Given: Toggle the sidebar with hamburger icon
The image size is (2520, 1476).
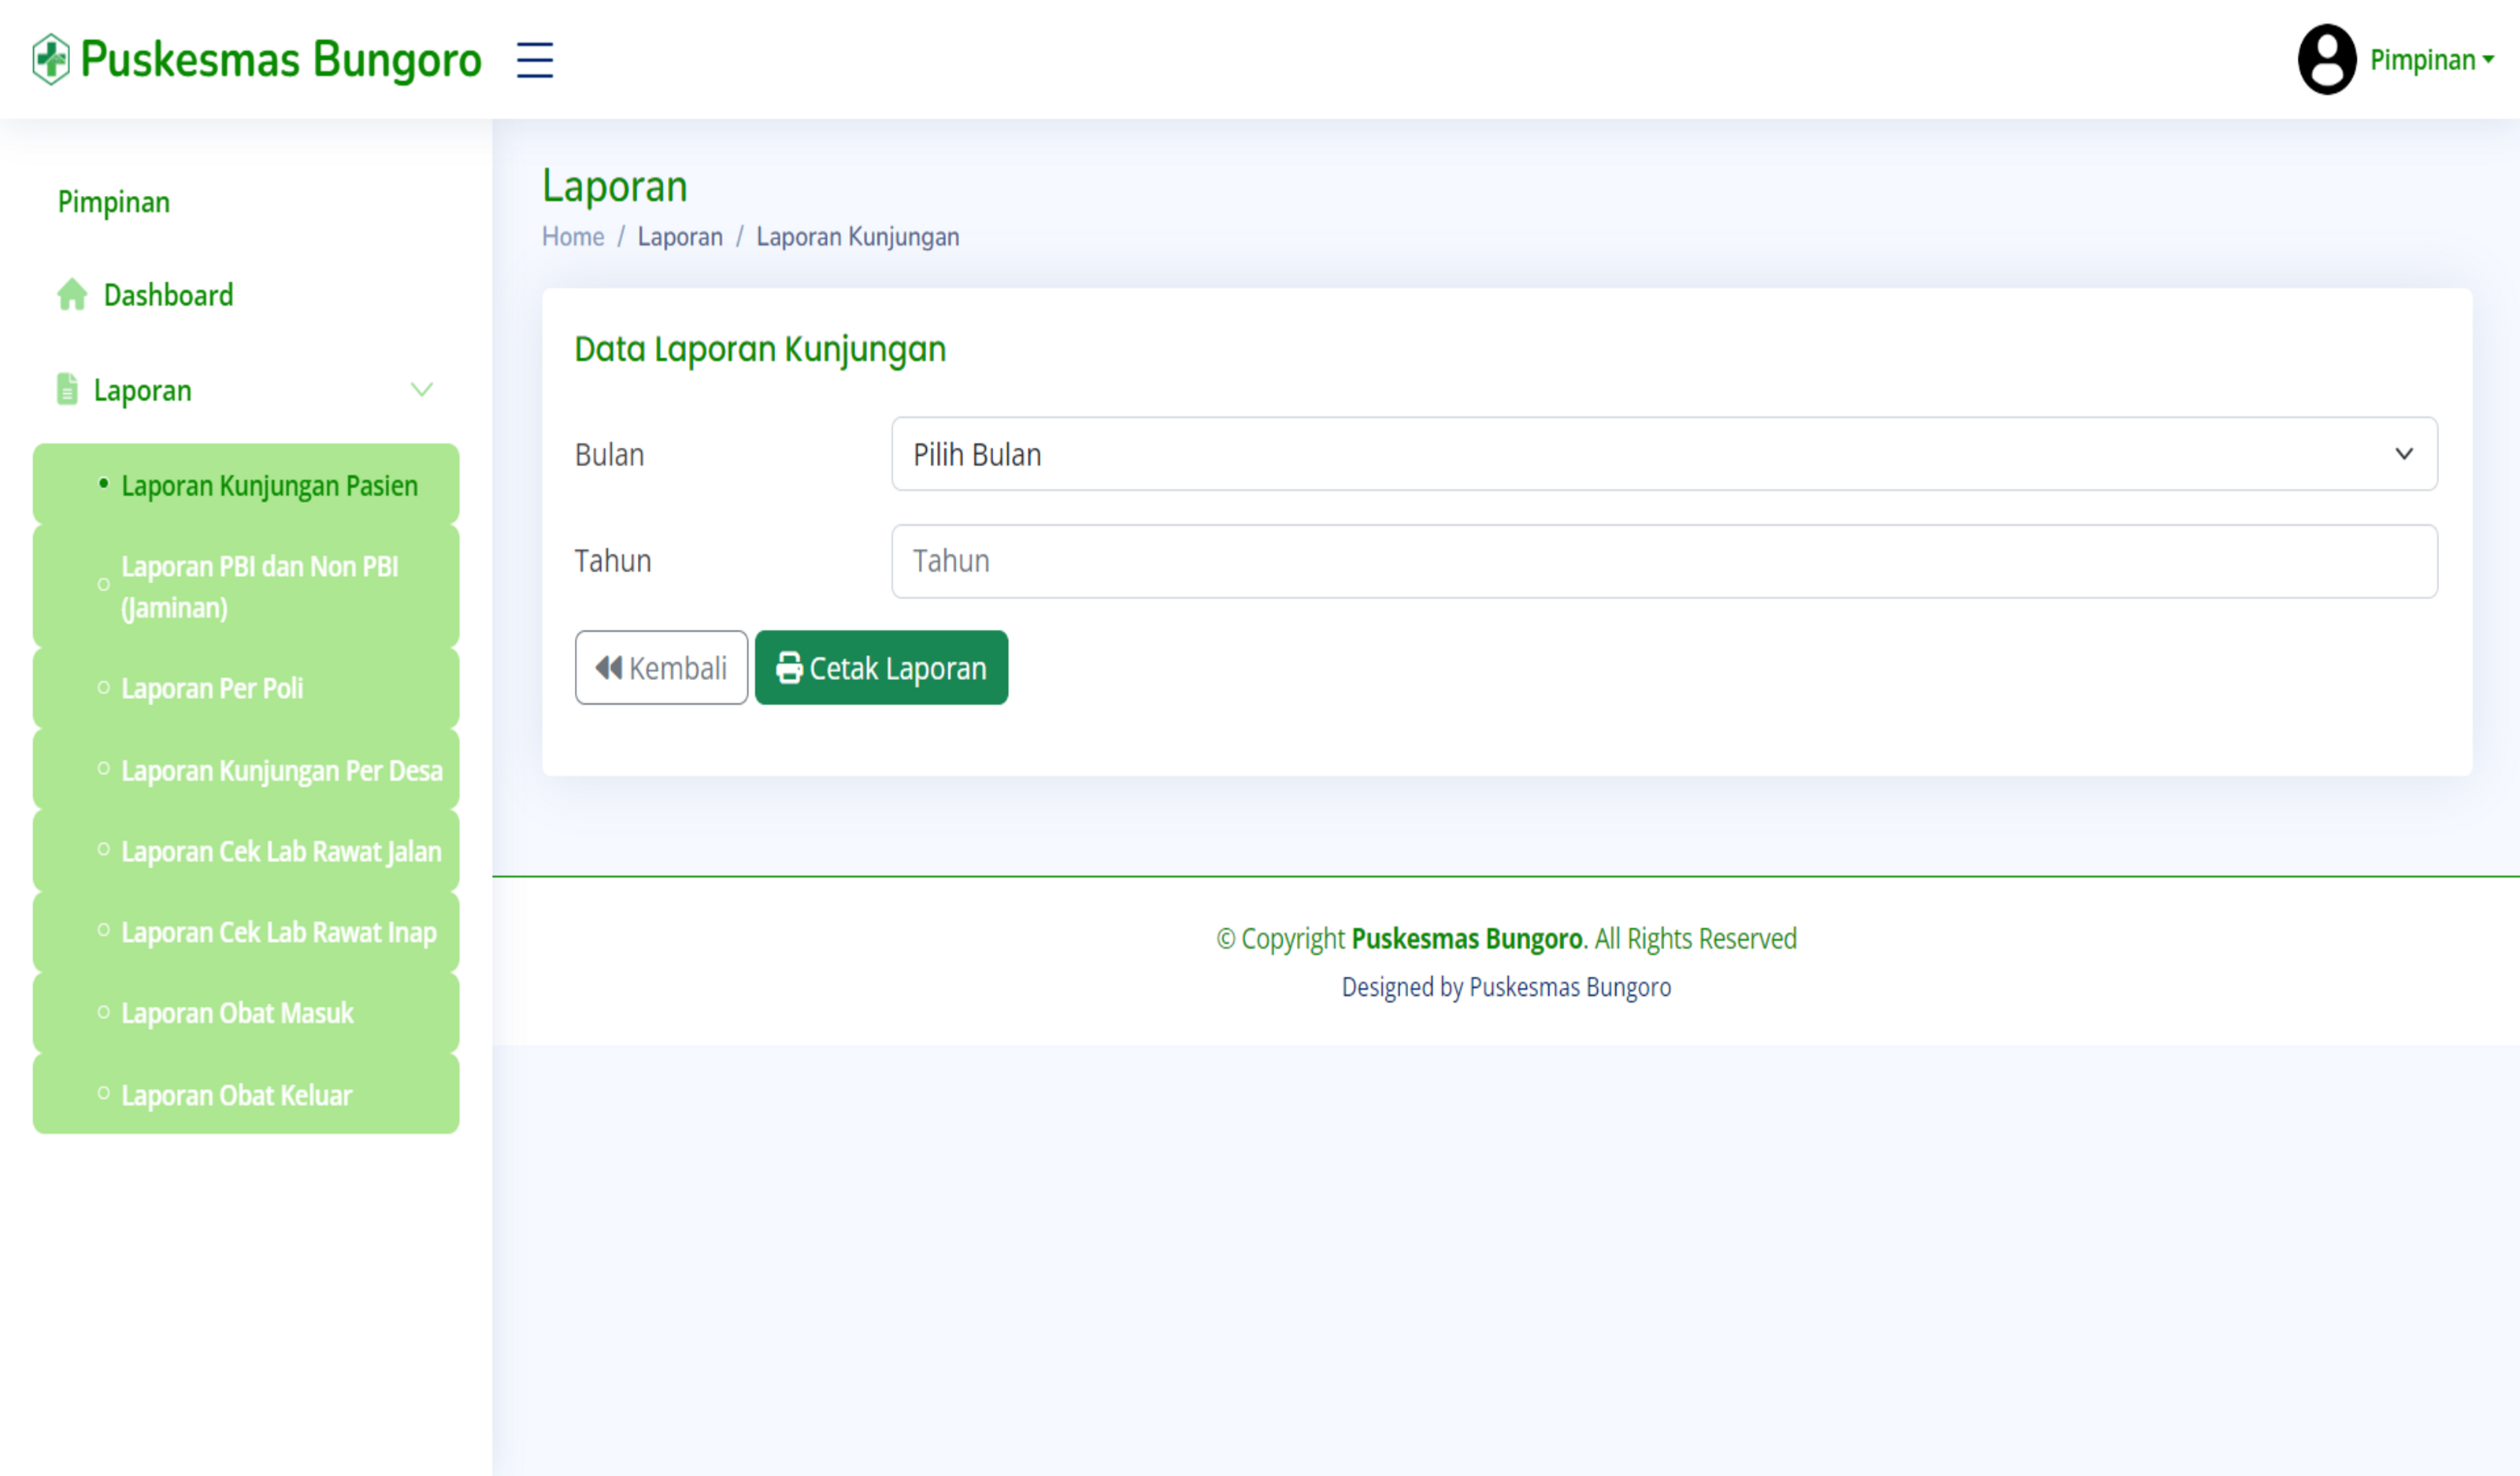Looking at the screenshot, I should click(x=534, y=60).
